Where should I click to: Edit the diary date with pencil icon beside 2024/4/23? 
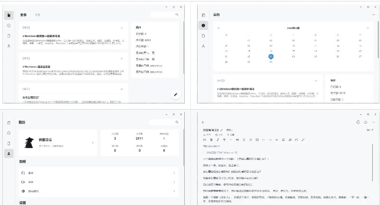[x=222, y=130]
